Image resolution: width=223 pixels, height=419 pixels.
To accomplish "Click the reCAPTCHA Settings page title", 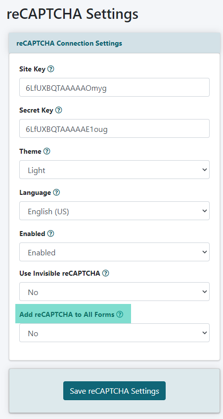I will tap(72, 14).
